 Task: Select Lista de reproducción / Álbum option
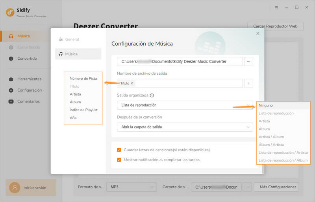click(x=283, y=160)
